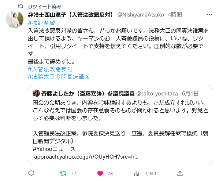This screenshot has width=219, height=181.
Task: Open 弁護士西山温子 profile avatar picture
Action: 15,19
